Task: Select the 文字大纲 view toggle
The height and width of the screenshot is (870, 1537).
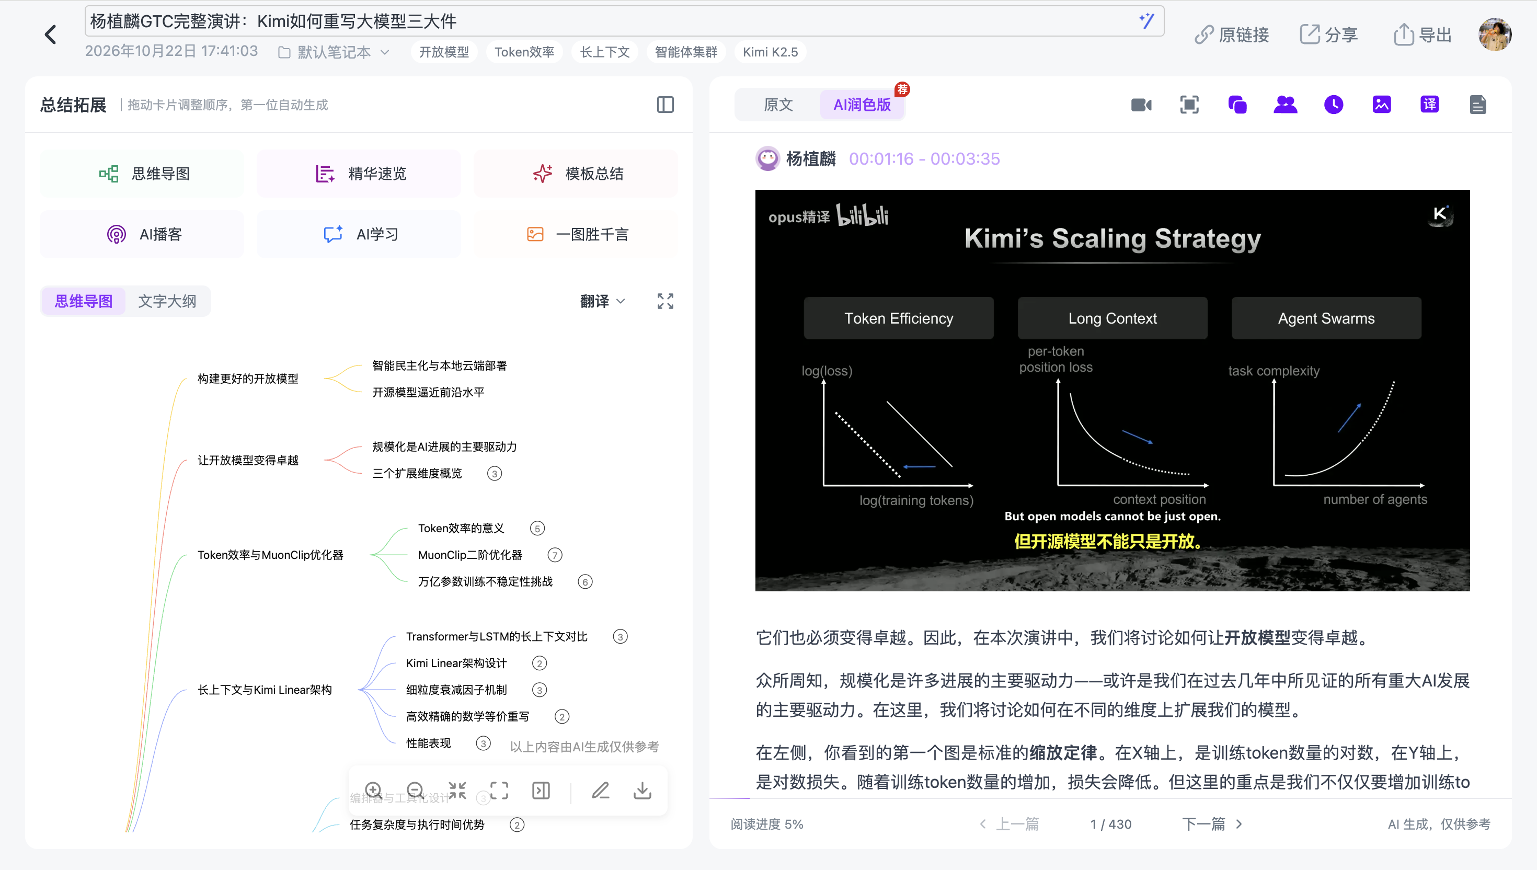Action: [167, 301]
